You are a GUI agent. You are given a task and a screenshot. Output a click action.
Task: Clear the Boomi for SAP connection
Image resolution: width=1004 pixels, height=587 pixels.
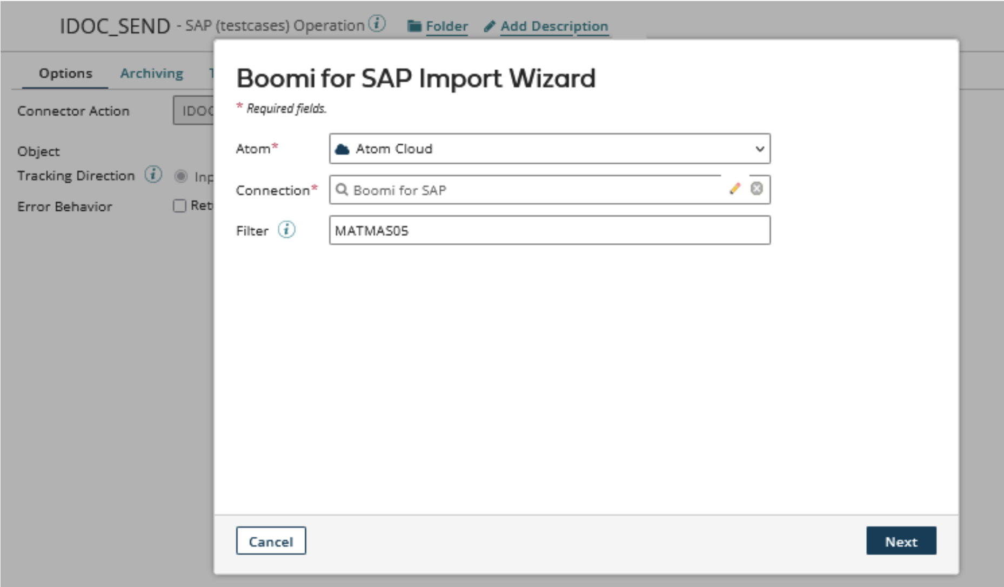tap(757, 189)
